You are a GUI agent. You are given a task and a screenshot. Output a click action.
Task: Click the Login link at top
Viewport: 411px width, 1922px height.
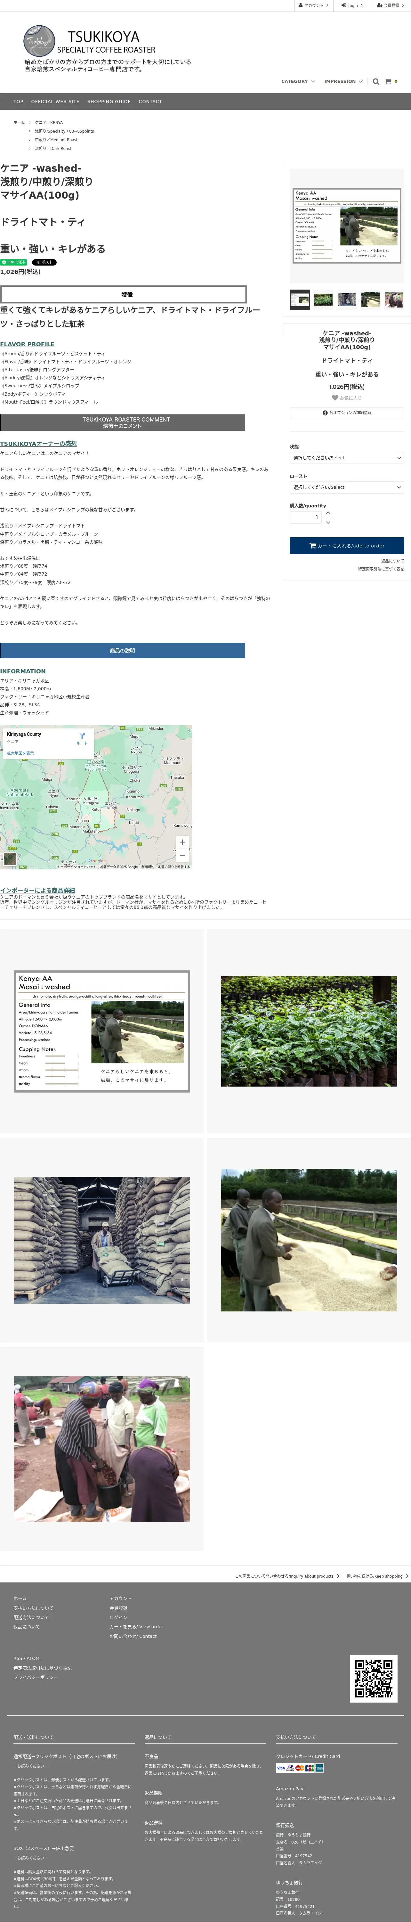click(x=352, y=5)
